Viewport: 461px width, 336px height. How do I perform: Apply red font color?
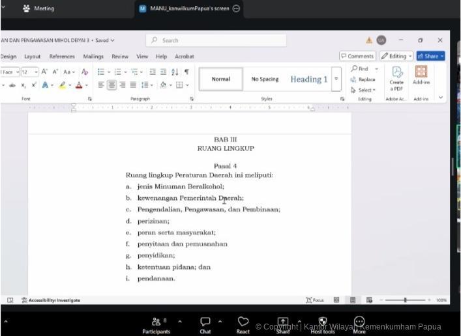pyautogui.click(x=79, y=85)
